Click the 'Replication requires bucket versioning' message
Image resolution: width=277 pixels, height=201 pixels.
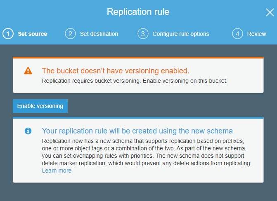coord(135,80)
